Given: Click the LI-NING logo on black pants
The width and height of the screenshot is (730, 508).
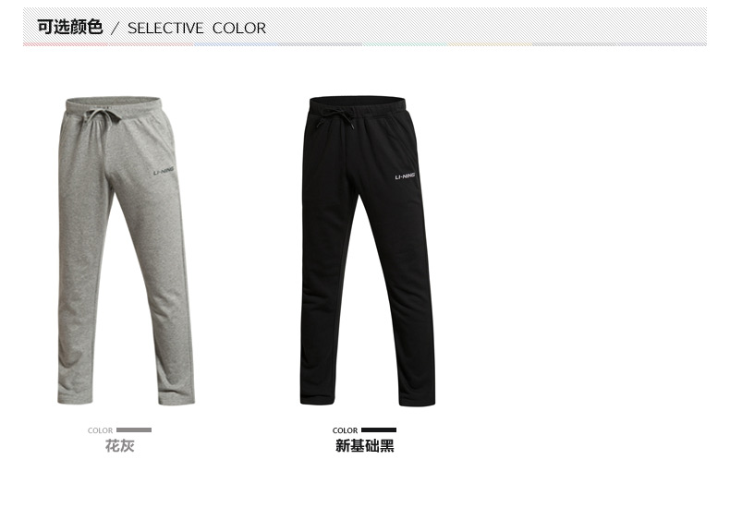Looking at the screenshot, I should 405,176.
